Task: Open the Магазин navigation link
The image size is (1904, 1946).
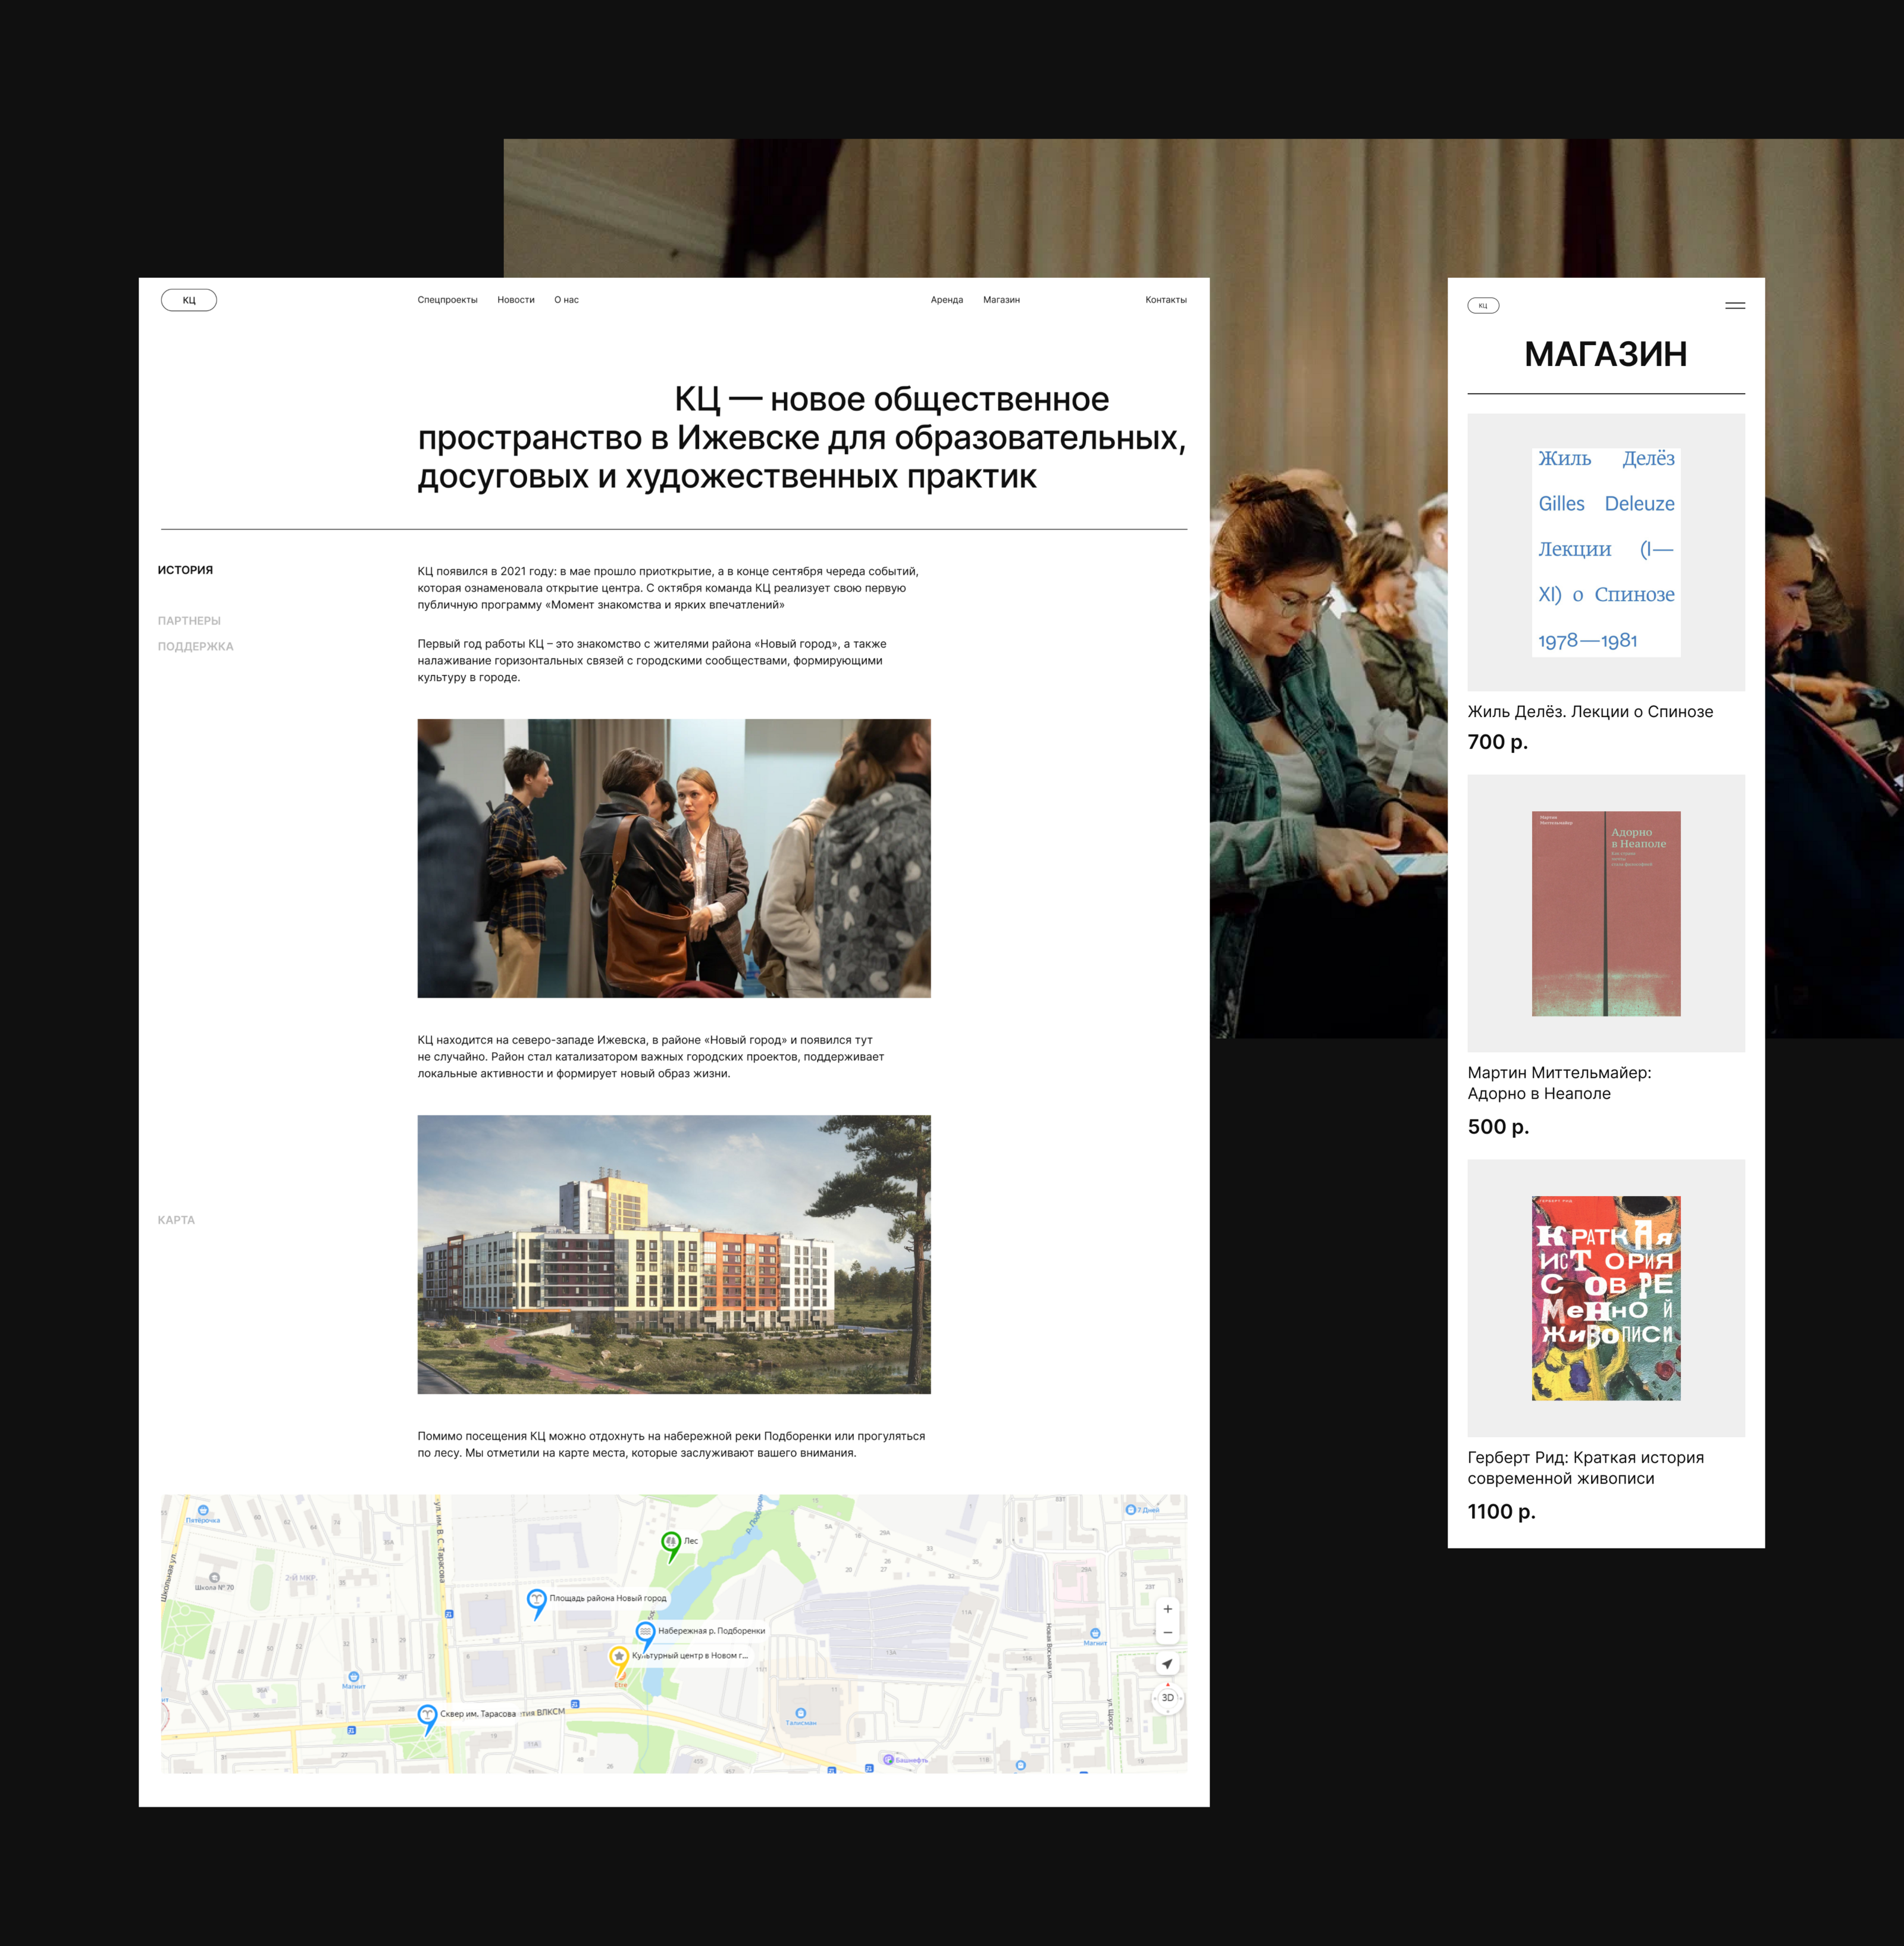Action: (1001, 300)
